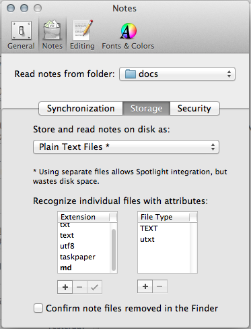Select the Storage tab
Image resolution: width=251 pixels, height=329 pixels.
tap(147, 109)
